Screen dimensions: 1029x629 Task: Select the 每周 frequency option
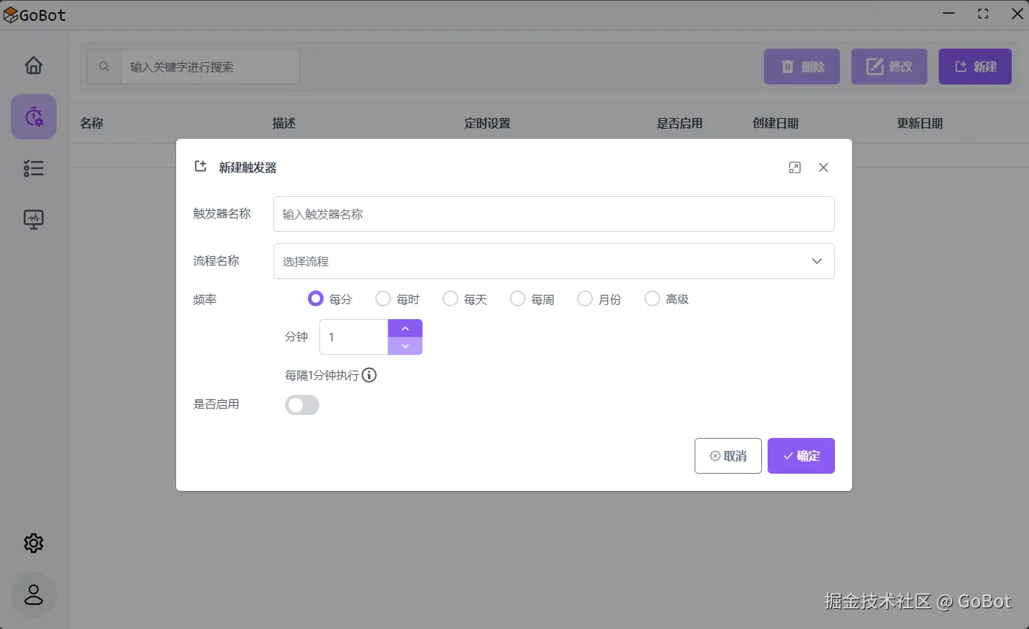(x=518, y=298)
